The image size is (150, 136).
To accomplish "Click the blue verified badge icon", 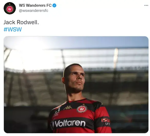I will pyautogui.click(x=55, y=5).
